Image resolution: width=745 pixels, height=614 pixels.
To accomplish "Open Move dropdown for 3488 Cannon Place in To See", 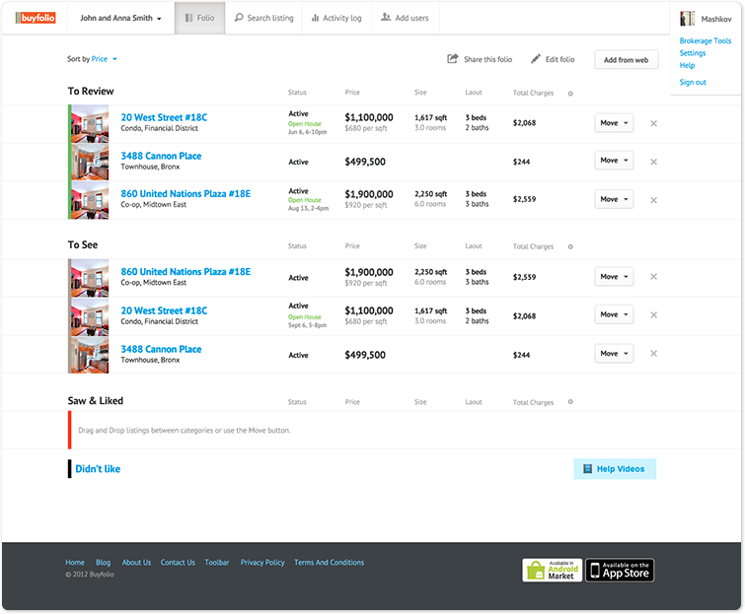I will click(614, 354).
